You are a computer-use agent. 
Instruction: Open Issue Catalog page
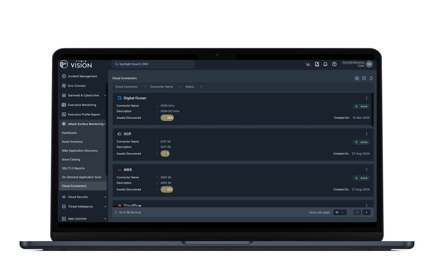71,160
